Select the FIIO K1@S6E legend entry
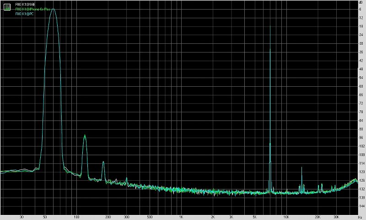This screenshot has width=366, height=220. pyautogui.click(x=25, y=5)
